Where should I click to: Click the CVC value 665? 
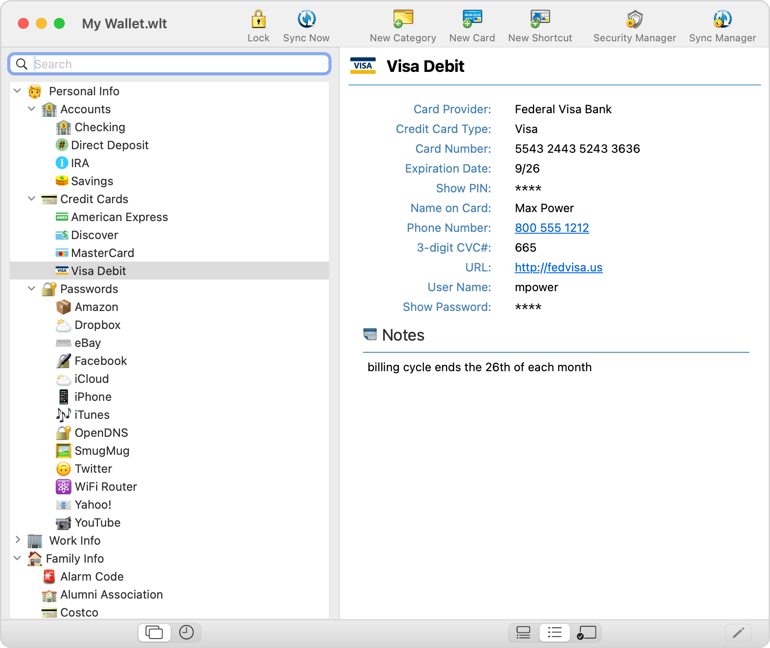(x=526, y=248)
